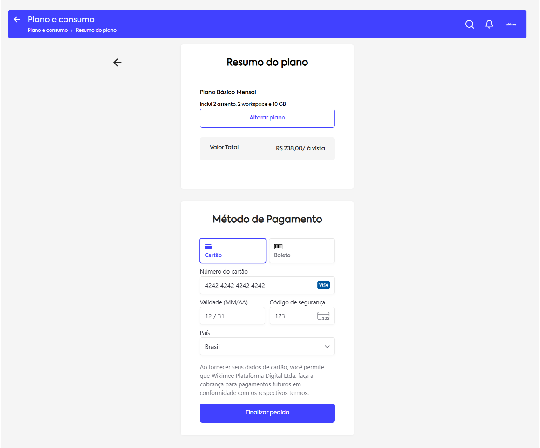Open search with the magnifying glass icon
The height and width of the screenshot is (448, 540).
pyautogui.click(x=469, y=24)
